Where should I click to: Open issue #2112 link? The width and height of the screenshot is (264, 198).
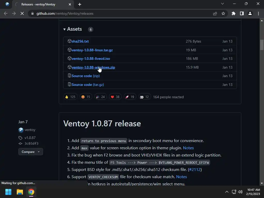click(195, 170)
